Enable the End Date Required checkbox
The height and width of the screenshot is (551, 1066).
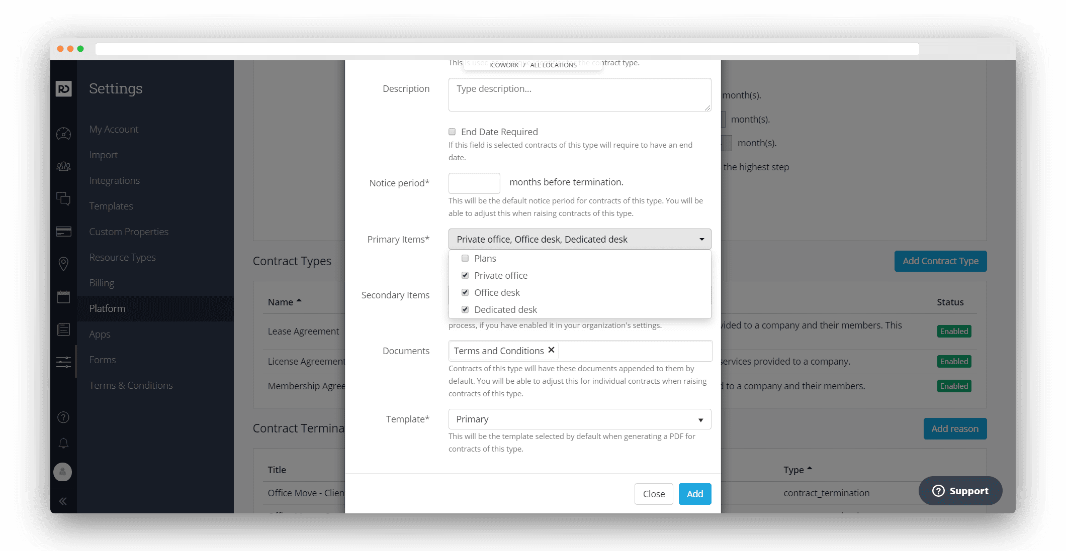pyautogui.click(x=452, y=132)
